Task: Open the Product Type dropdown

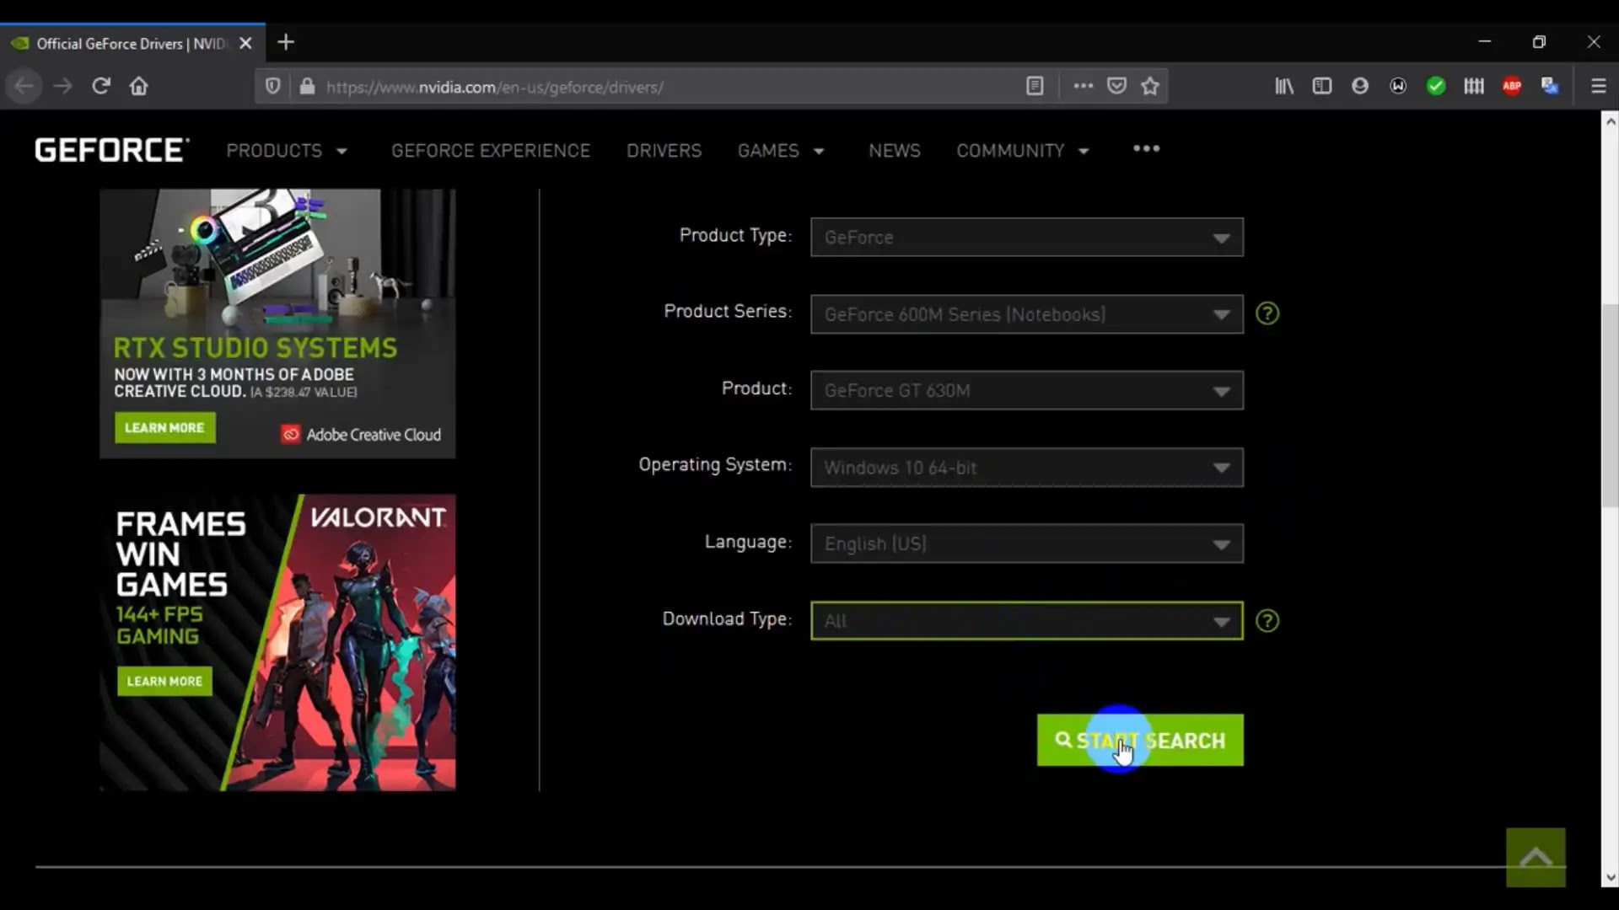Action: click(x=1026, y=238)
